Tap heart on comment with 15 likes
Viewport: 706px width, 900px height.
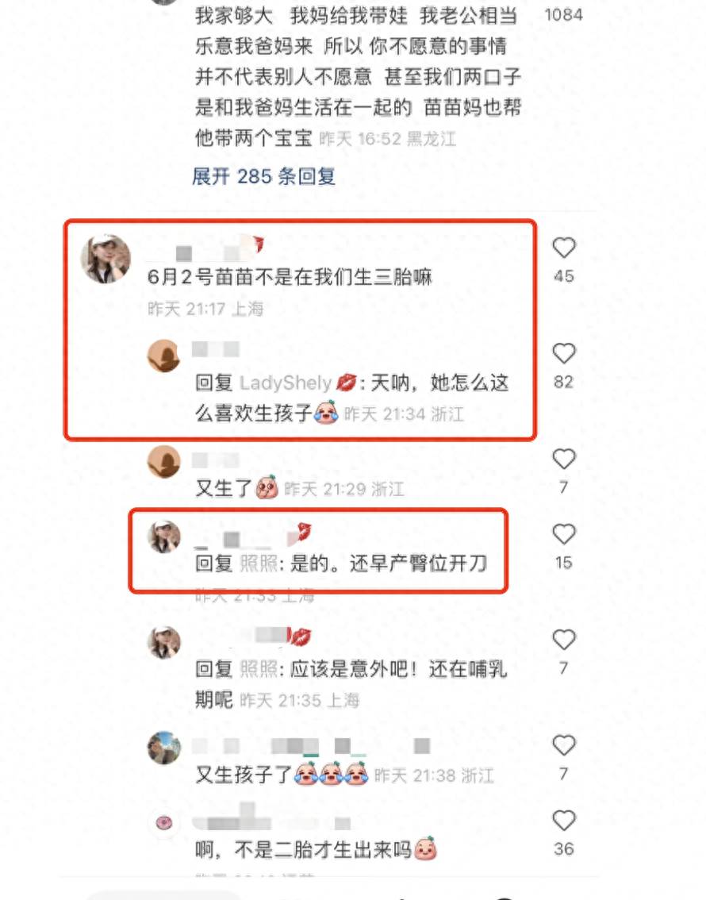pyautogui.click(x=564, y=534)
